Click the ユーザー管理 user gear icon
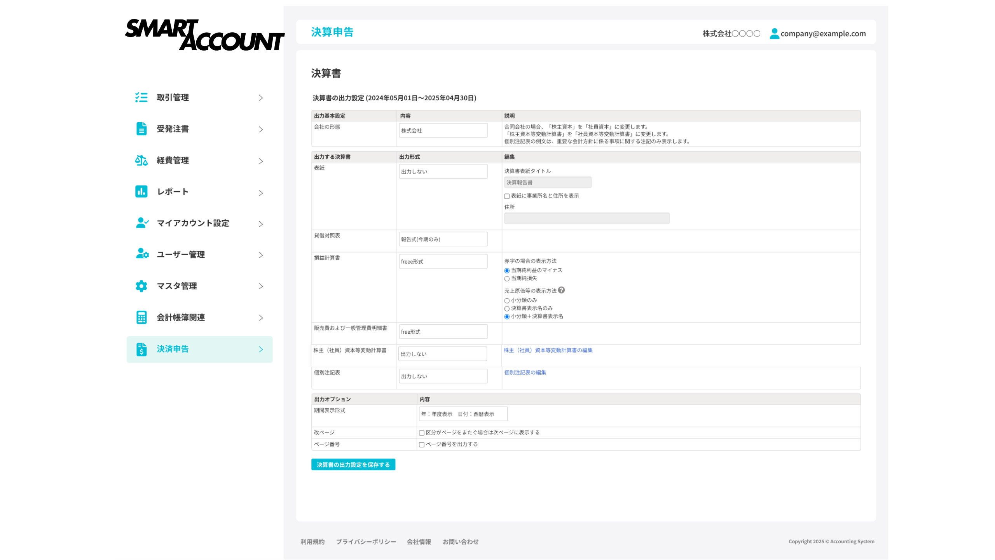The height and width of the screenshot is (560, 995). click(x=142, y=254)
